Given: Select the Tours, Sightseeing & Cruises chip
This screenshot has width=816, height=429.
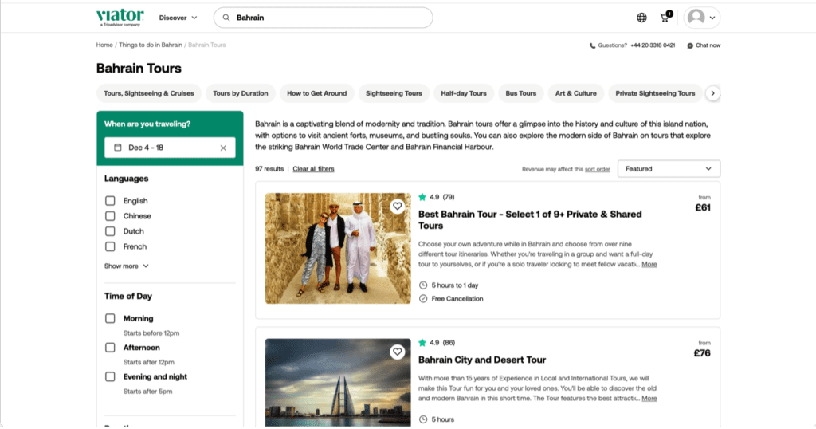Looking at the screenshot, I should [x=149, y=94].
